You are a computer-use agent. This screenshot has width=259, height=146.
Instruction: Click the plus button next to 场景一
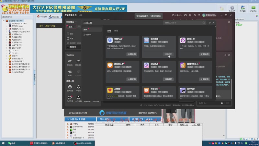click(79, 27)
